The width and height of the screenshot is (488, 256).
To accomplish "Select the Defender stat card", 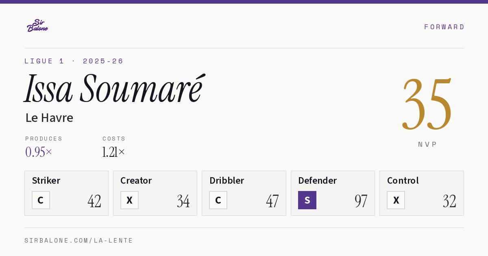I will [x=333, y=193].
